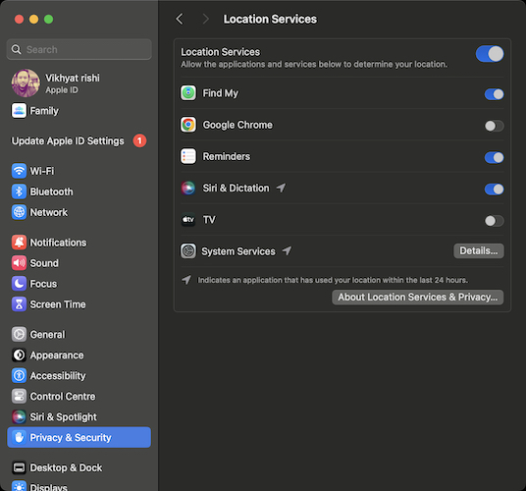Select Accessibility in the sidebar
Image resolution: width=526 pixels, height=491 pixels.
(79, 375)
